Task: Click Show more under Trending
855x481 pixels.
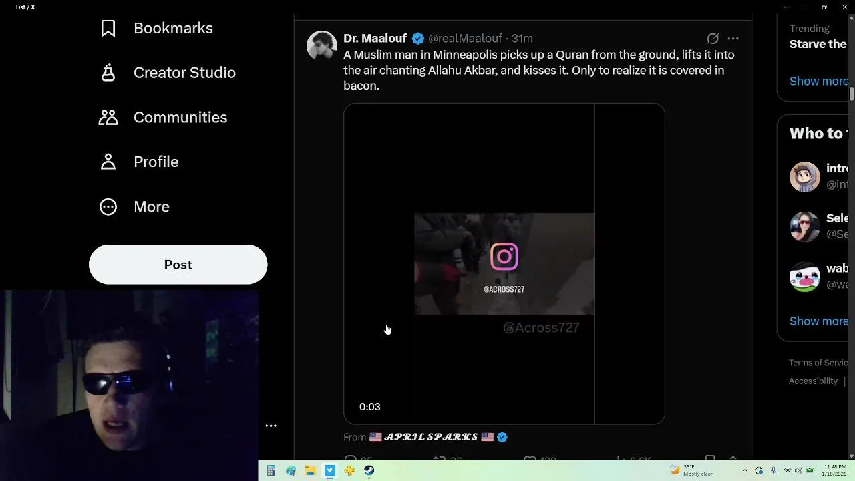Action: pyautogui.click(x=819, y=81)
